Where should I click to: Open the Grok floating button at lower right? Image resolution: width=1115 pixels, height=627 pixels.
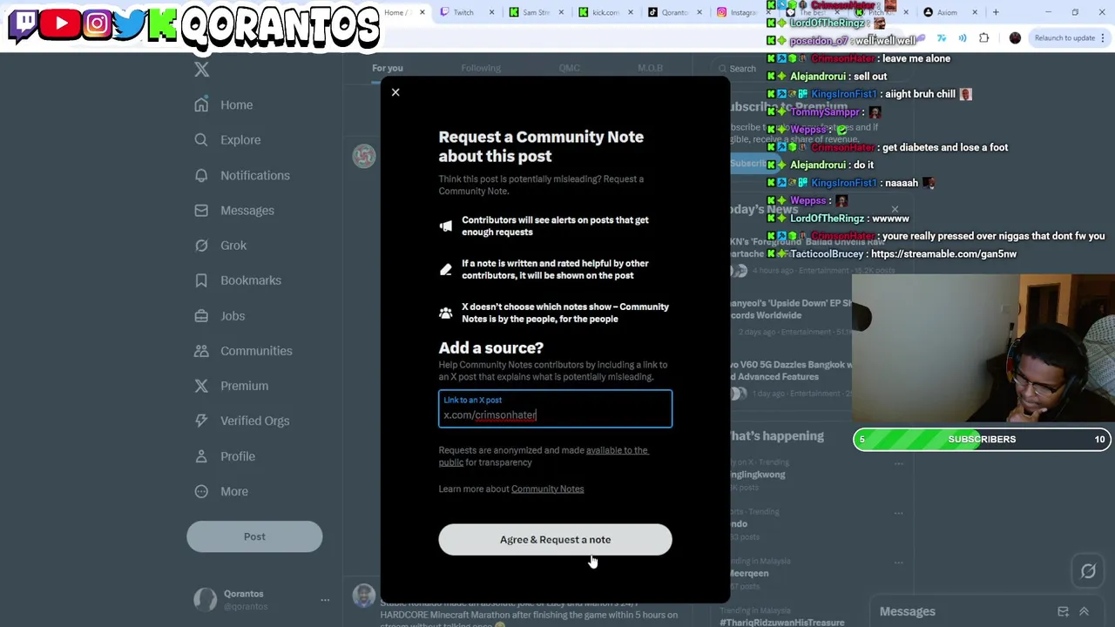1088,571
